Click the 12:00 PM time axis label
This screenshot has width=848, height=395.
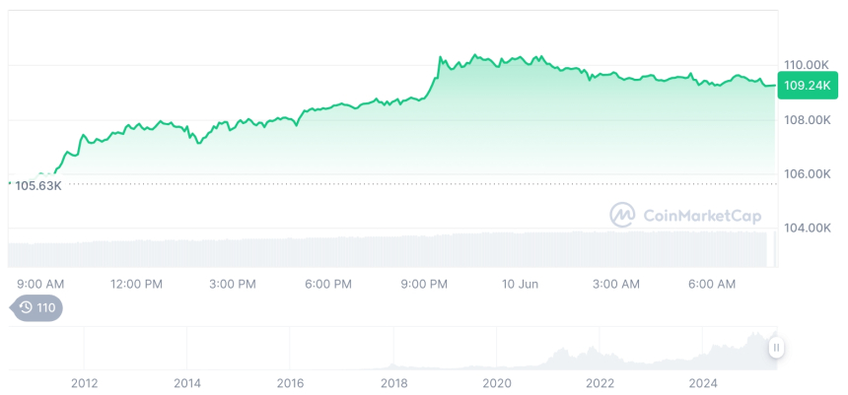[136, 284]
